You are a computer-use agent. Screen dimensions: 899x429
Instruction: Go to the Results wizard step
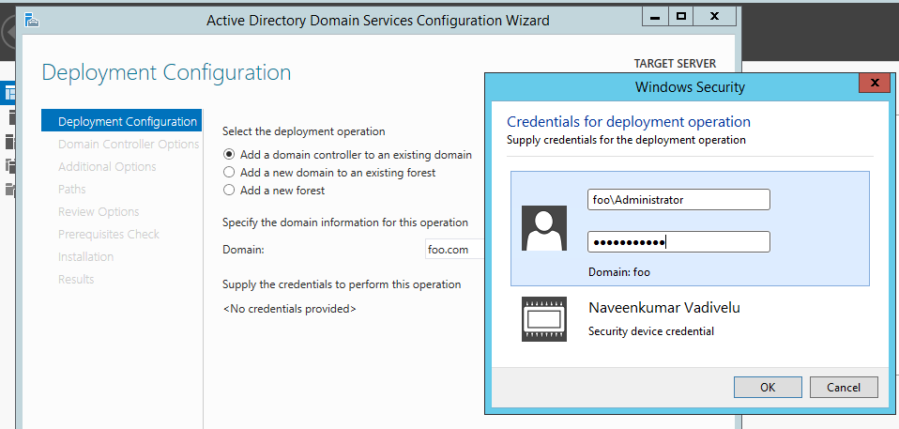(76, 280)
